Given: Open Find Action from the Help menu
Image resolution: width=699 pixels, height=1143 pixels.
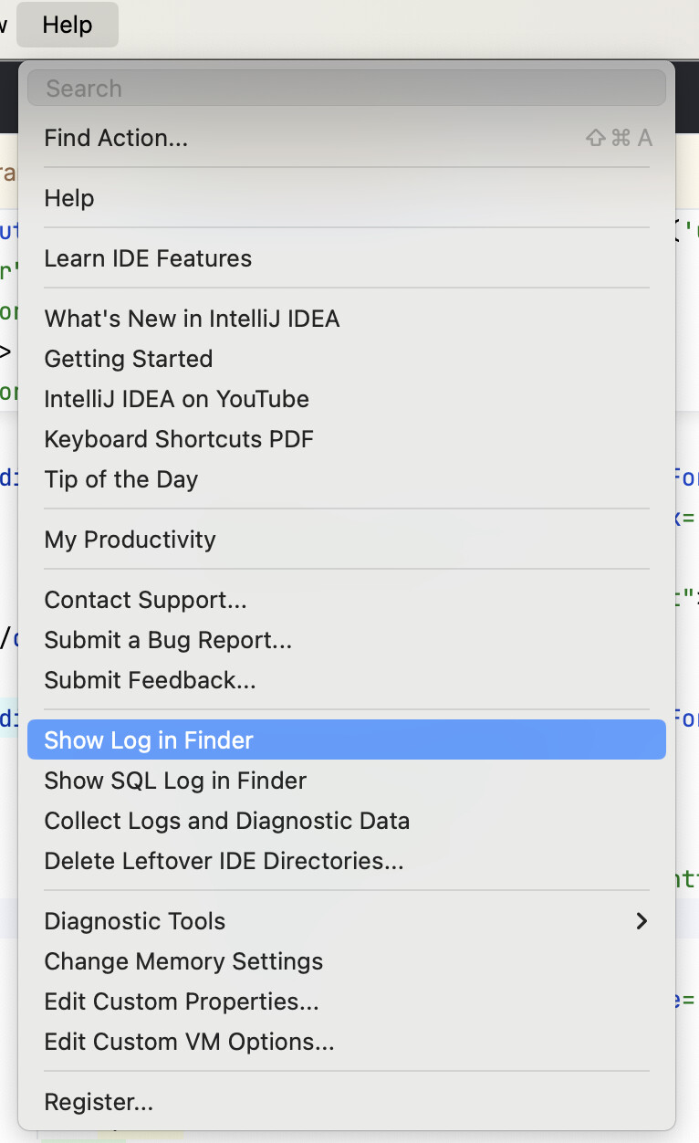Looking at the screenshot, I should [116, 138].
